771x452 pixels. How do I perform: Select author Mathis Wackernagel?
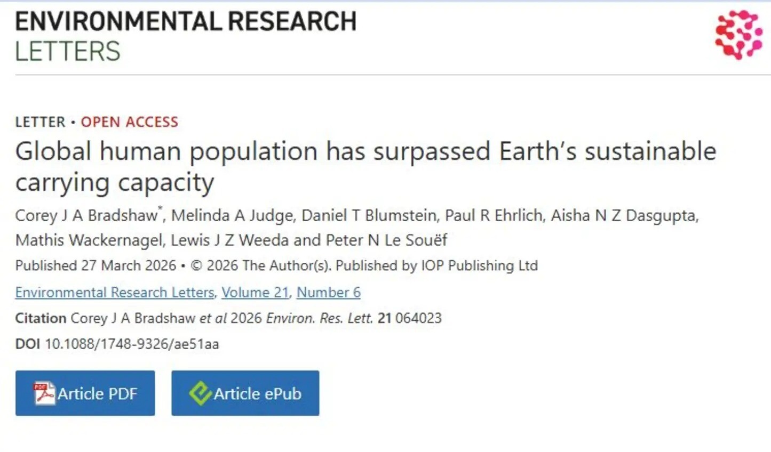pyautogui.click(x=89, y=240)
